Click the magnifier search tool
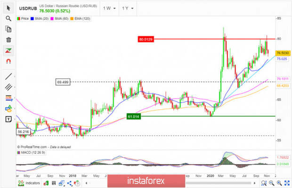The image size is (292, 188). pyautogui.click(x=8, y=18)
